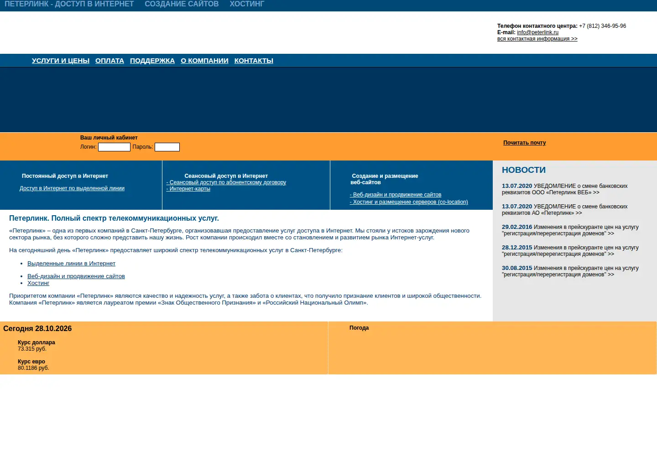The image size is (657, 456).
Task: Open вся контактная информация link
Action: (537, 39)
